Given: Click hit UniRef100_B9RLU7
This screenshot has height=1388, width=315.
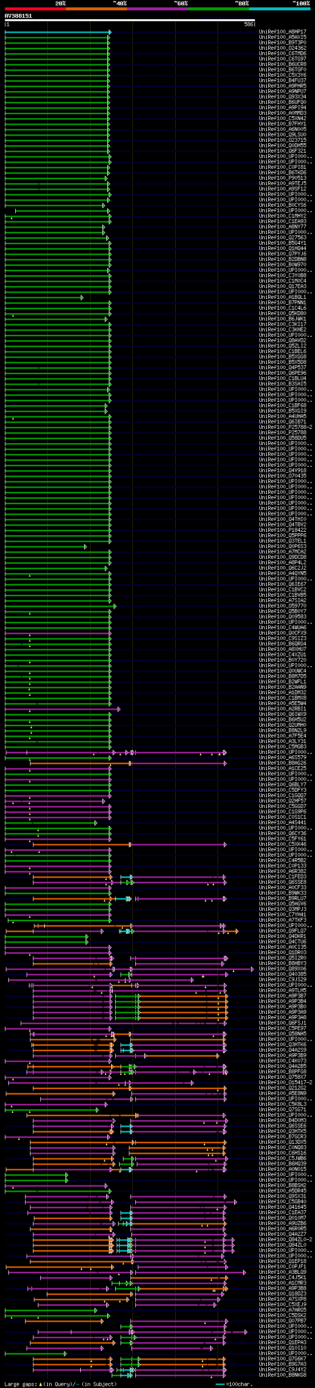Looking at the screenshot, I should pyautogui.click(x=282, y=898).
